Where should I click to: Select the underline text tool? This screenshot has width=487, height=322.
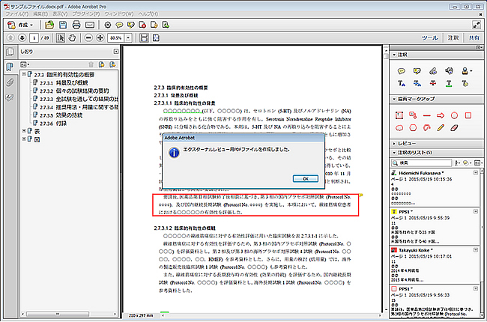[449, 83]
